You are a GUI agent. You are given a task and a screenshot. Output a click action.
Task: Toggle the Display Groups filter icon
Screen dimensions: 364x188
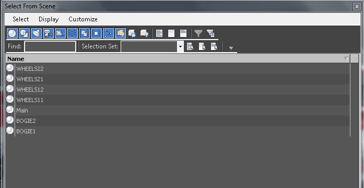(84, 33)
